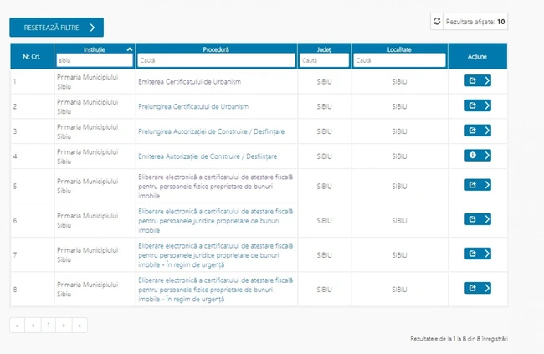This screenshot has height=354, width=544.
Task: Go to the last page of results
Action: 80,325
